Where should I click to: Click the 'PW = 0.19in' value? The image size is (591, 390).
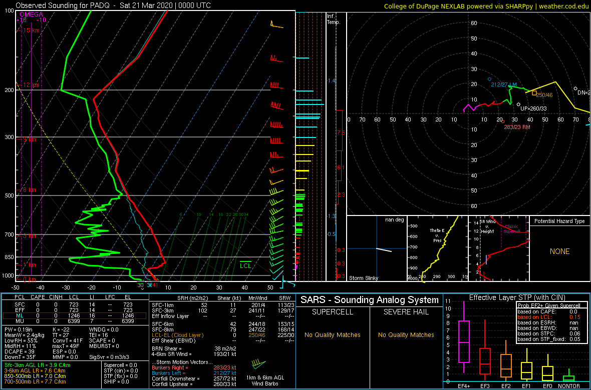(19, 329)
